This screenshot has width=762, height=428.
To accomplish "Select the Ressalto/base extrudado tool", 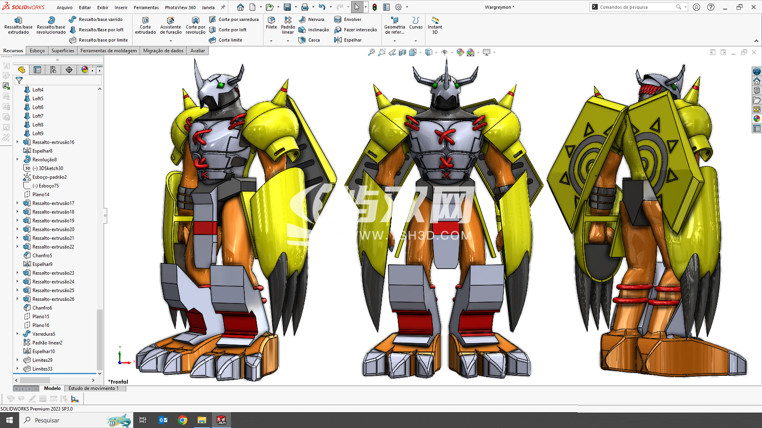I will [18, 26].
